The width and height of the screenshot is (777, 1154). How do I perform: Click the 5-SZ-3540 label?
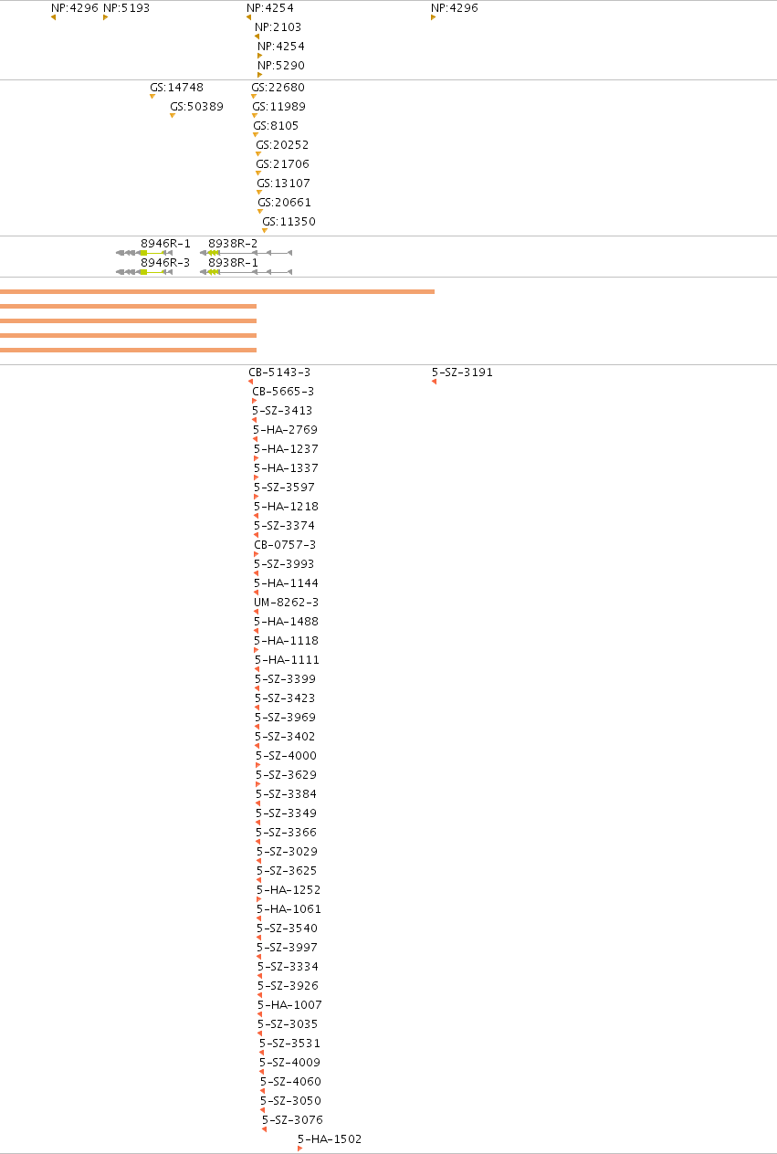tap(287, 928)
